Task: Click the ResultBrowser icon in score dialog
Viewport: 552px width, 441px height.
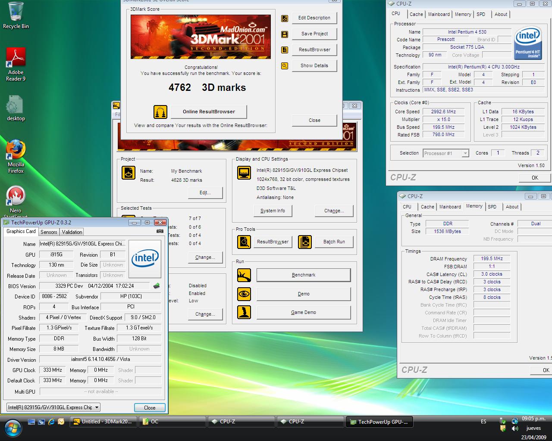Action: (x=285, y=50)
